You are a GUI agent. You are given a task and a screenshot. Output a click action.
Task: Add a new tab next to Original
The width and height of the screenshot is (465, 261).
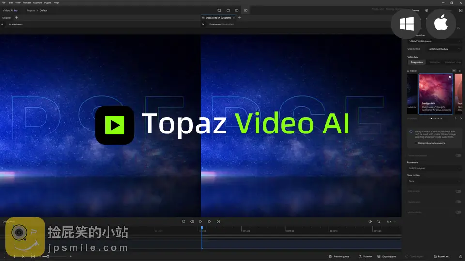click(x=16, y=18)
